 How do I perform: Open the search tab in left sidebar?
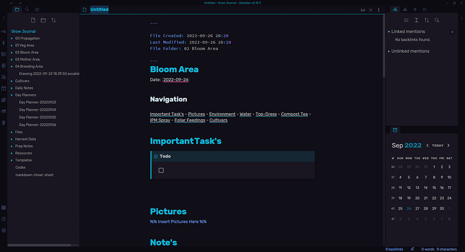click(x=27, y=9)
